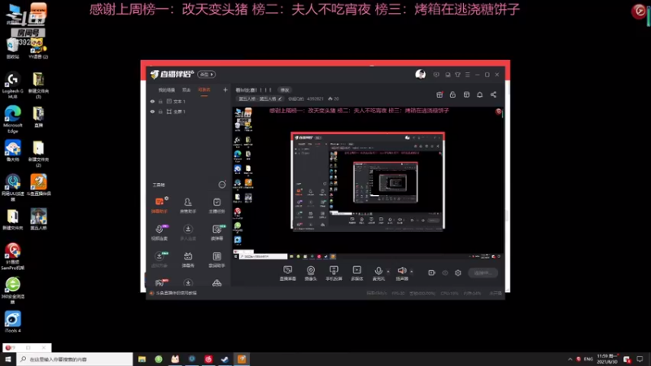
Task: Open File Explorer from taskbar
Action: 142,359
